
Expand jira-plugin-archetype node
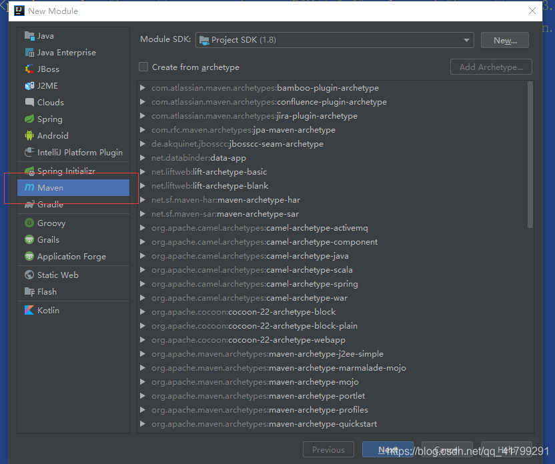(x=143, y=115)
